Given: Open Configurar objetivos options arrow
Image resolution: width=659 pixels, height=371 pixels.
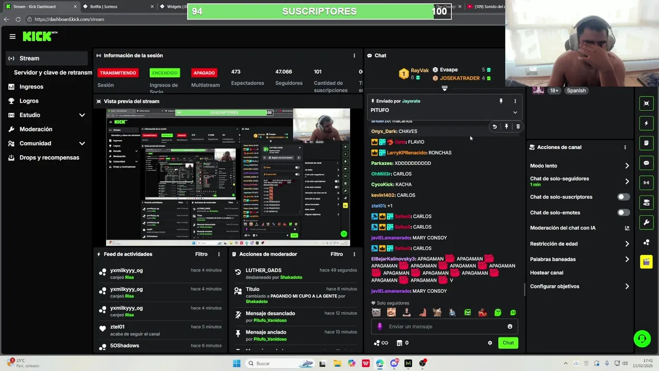Looking at the screenshot, I should [x=627, y=286].
